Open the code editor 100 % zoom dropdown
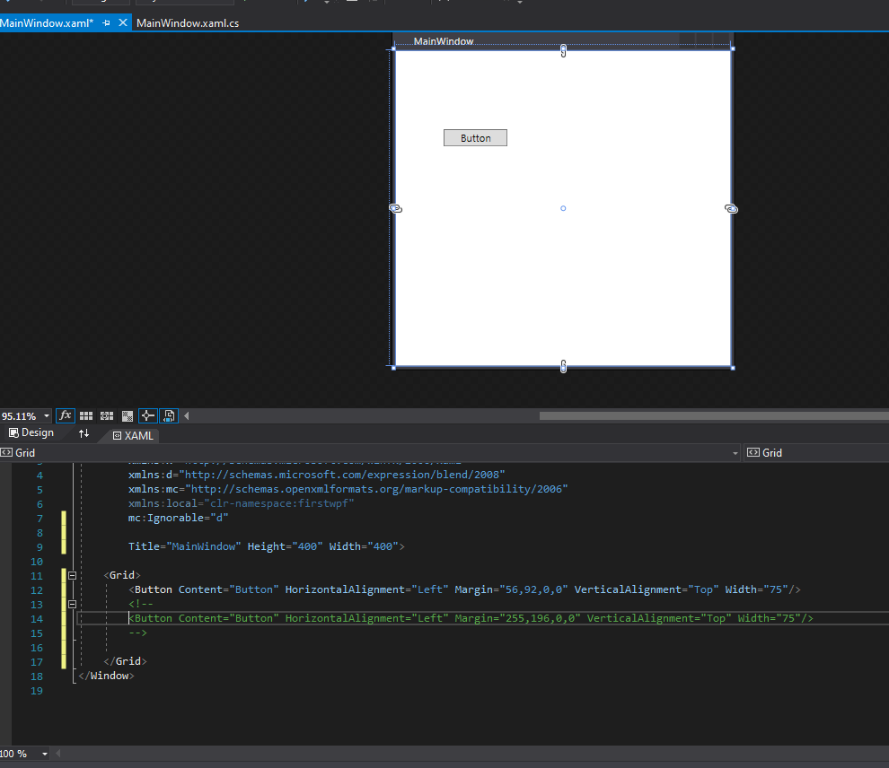 (45, 754)
